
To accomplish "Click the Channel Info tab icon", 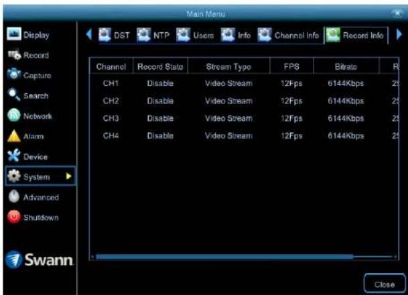I will tap(265, 35).
